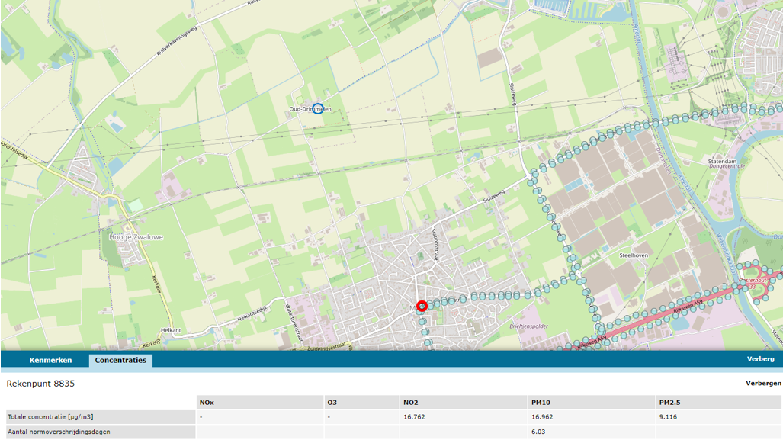Select the PM10 value 16.962
783x440 pixels.
click(542, 417)
